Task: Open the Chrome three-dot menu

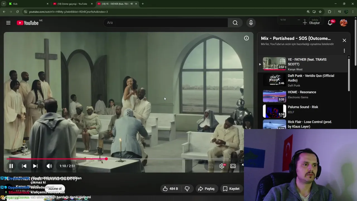Action: coord(353,12)
